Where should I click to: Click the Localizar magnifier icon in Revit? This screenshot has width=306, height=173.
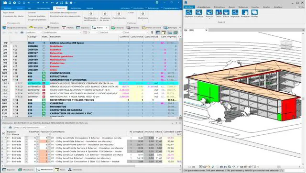click(x=198, y=12)
